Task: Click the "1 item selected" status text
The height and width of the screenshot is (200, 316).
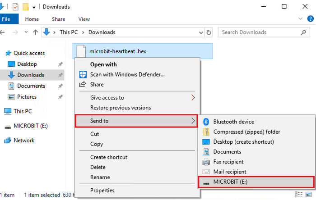Action: click(x=42, y=195)
